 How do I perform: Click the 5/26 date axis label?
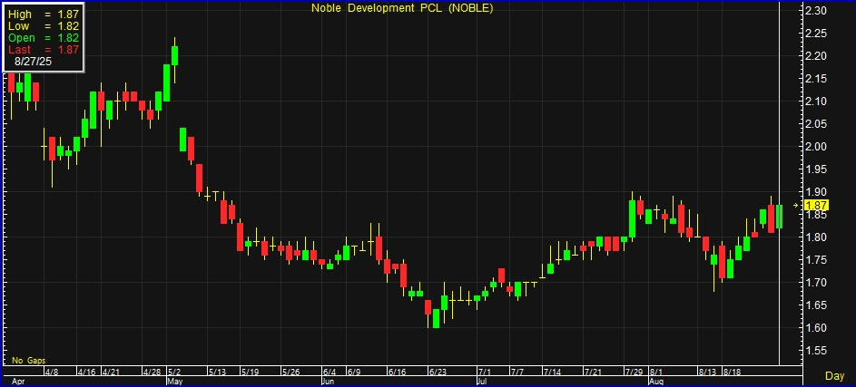point(290,372)
